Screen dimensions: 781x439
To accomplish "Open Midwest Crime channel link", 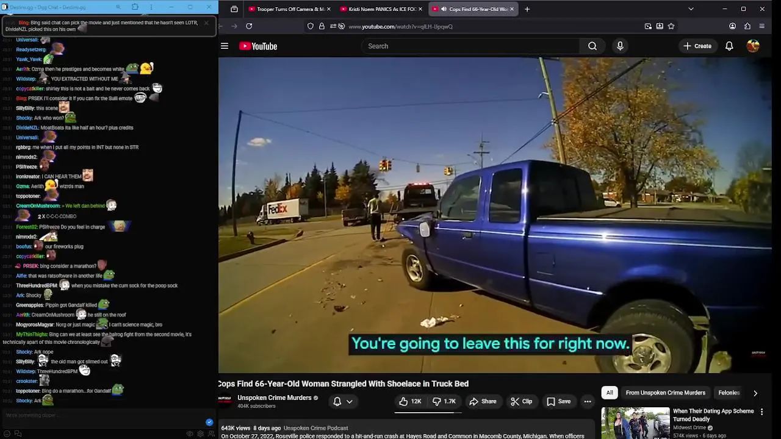I will click(x=689, y=428).
